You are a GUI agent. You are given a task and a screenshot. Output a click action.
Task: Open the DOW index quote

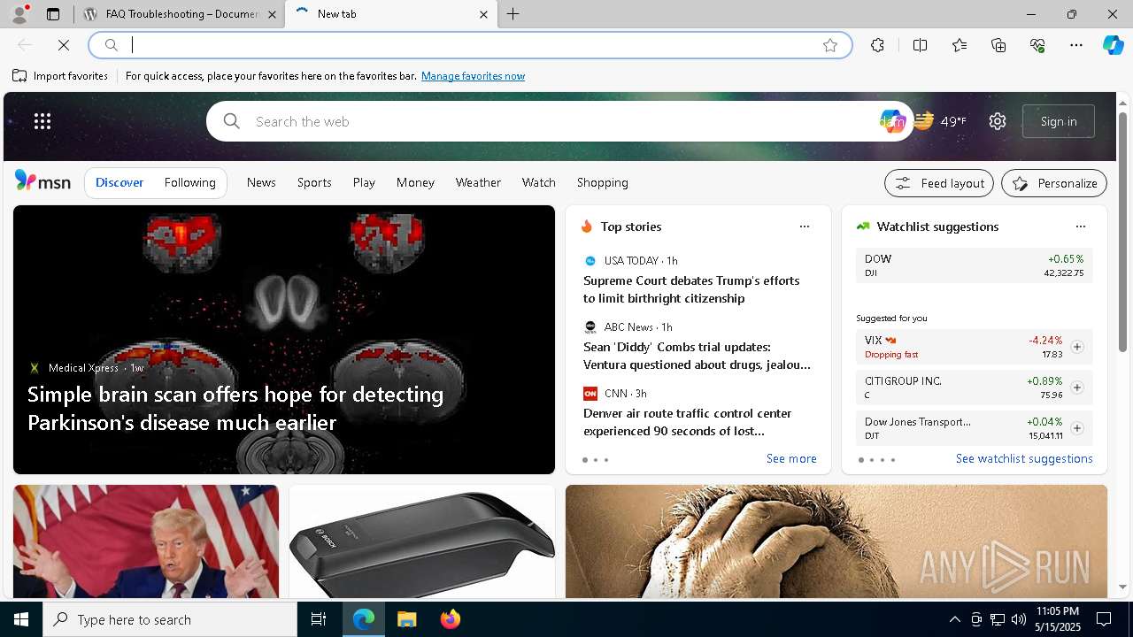pos(974,265)
